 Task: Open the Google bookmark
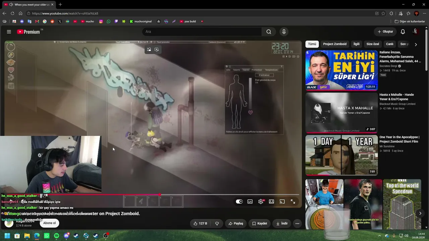click(45, 21)
